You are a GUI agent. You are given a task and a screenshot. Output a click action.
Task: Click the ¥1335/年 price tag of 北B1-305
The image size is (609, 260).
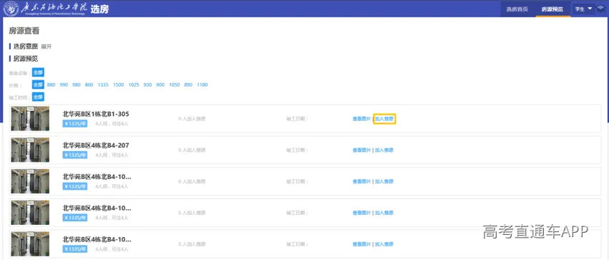(75, 124)
